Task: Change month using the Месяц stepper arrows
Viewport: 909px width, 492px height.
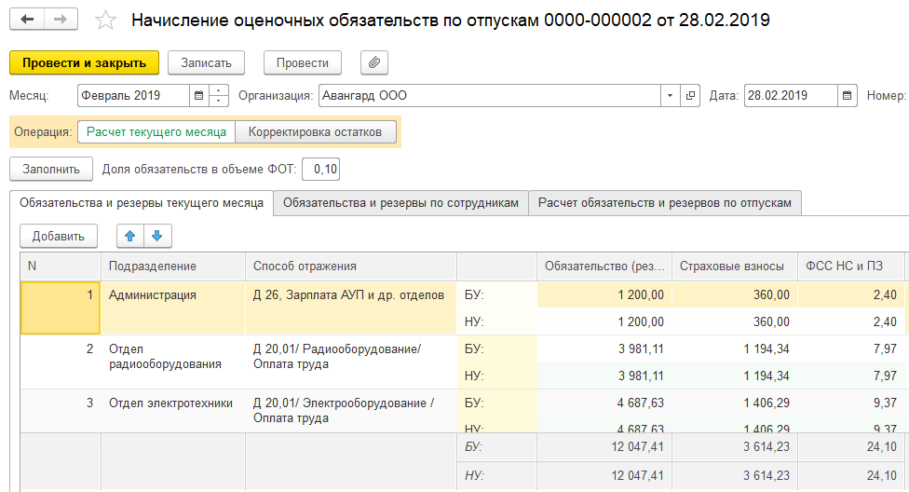Action: coord(220,95)
